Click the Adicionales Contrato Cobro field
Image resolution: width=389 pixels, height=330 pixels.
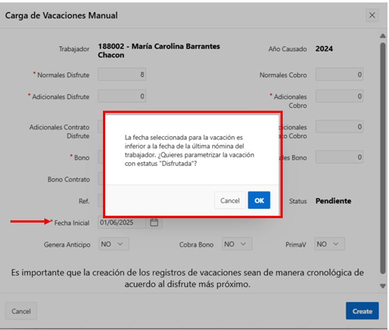(x=339, y=127)
